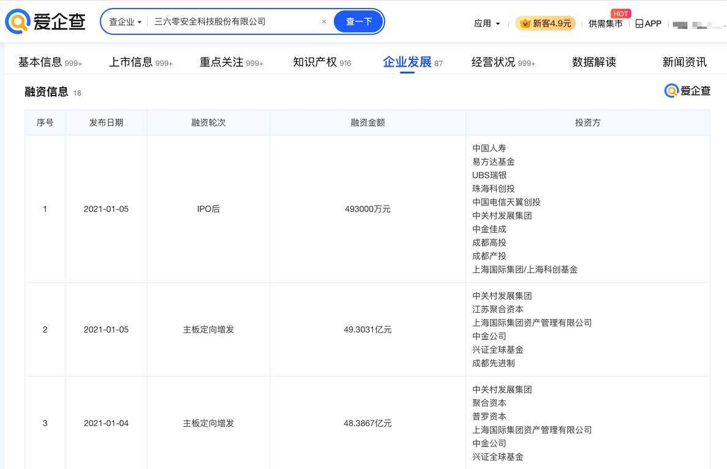
Task: Open investor 江苏聚合资本 in the second row
Action: tap(497, 309)
